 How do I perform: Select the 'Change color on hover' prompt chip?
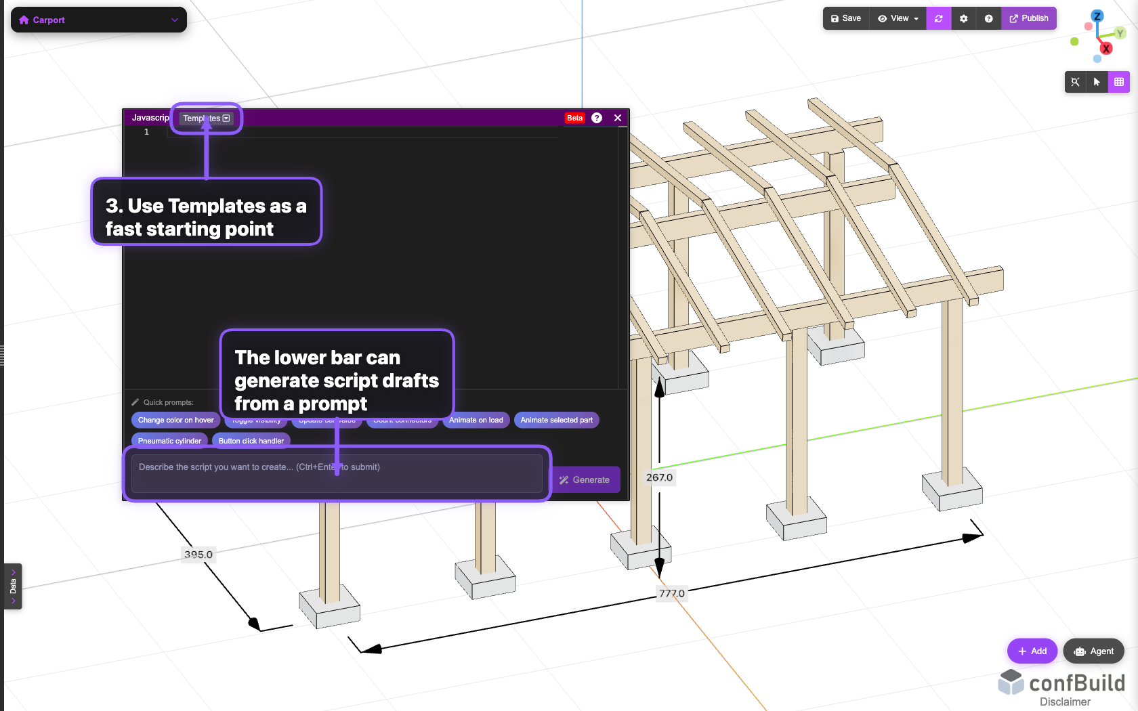coord(175,420)
